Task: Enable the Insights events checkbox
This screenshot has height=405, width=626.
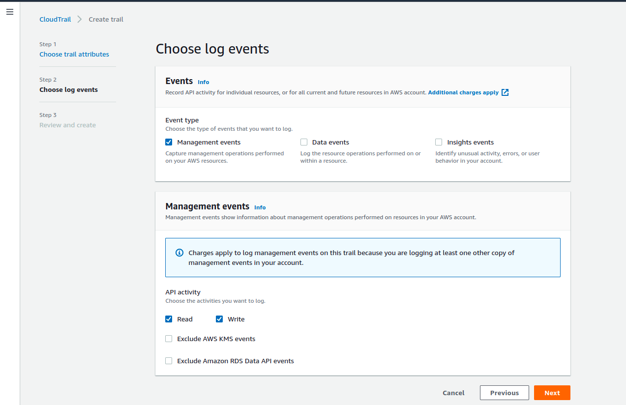Action: pos(438,142)
